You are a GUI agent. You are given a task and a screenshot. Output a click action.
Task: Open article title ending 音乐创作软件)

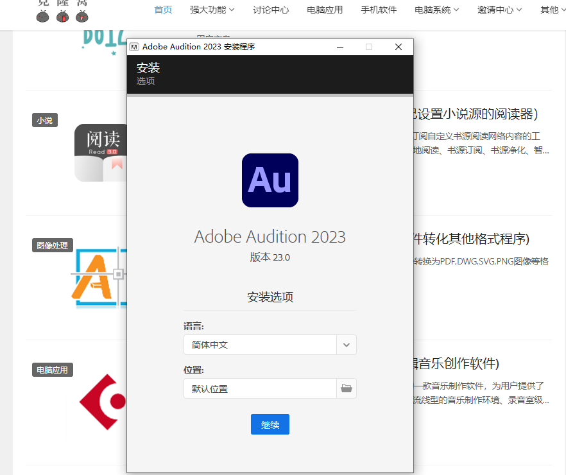coord(456,363)
